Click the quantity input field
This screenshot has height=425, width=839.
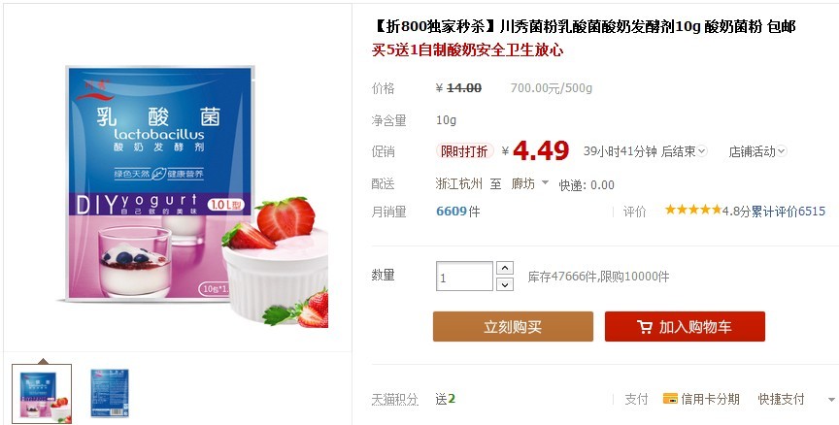click(464, 276)
